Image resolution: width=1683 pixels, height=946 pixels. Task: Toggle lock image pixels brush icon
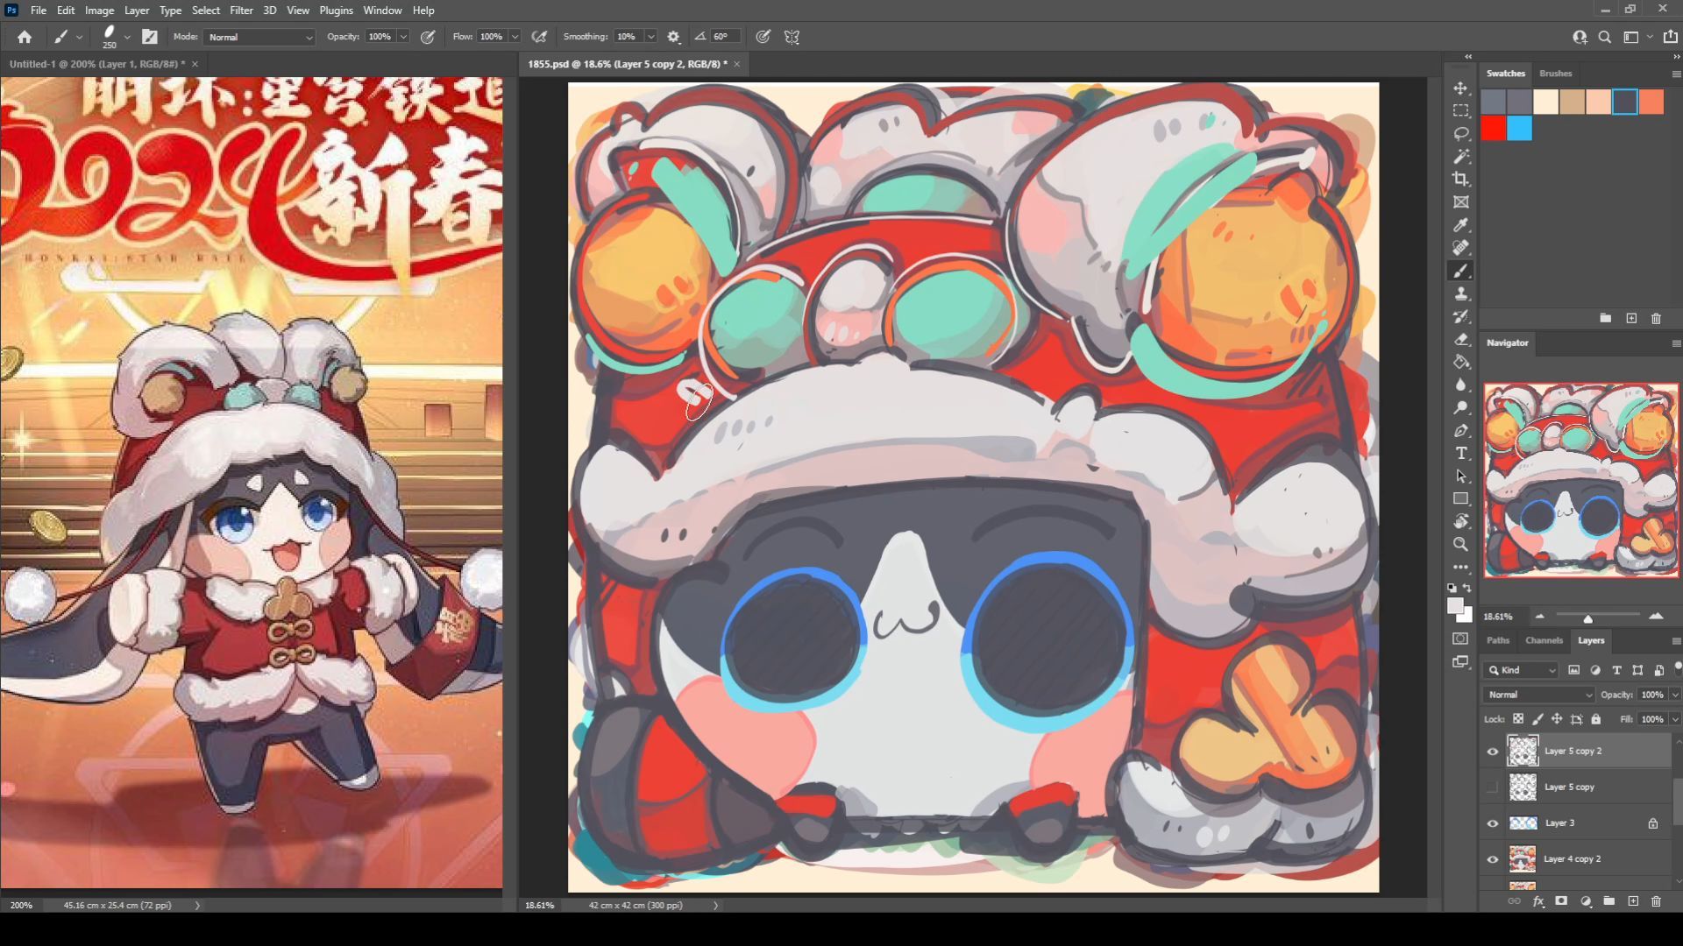click(1537, 719)
